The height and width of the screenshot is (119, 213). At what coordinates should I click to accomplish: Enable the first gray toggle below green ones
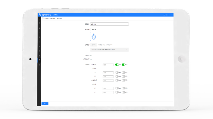[117, 73]
